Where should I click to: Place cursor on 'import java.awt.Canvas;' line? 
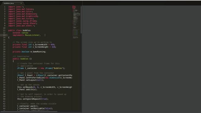coord(21,9)
